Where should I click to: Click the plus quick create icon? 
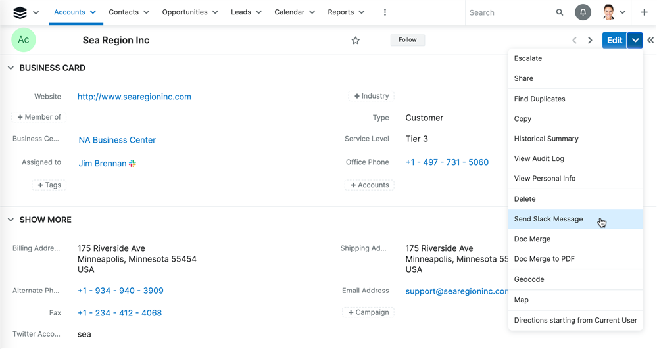click(644, 12)
